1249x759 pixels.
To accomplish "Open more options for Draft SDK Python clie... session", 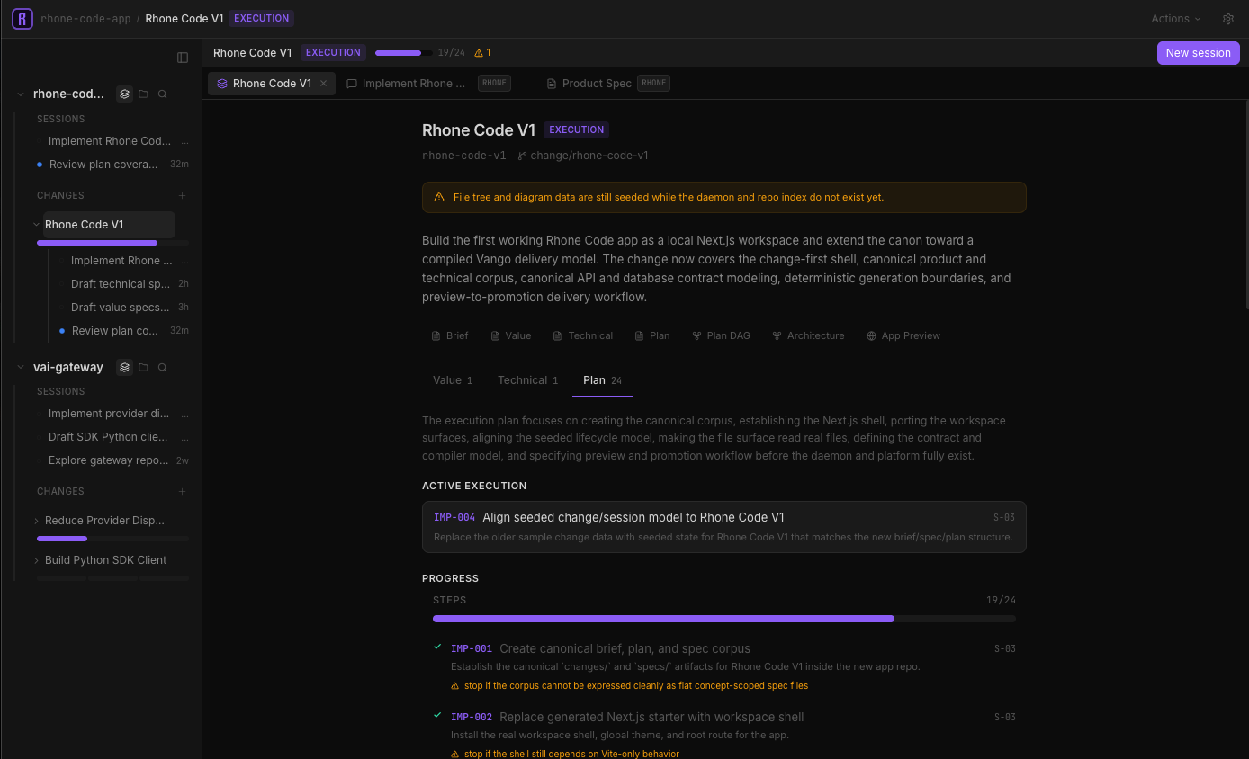I will [184, 437].
